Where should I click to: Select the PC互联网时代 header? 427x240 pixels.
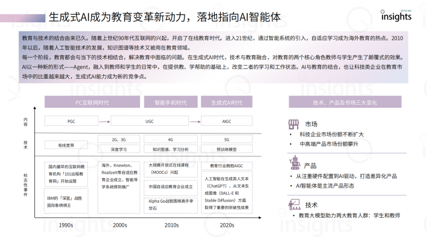coord(93,102)
